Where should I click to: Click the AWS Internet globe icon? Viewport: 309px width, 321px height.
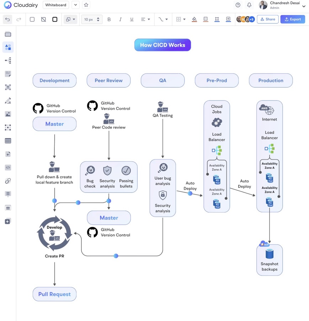pyautogui.click(x=267, y=110)
